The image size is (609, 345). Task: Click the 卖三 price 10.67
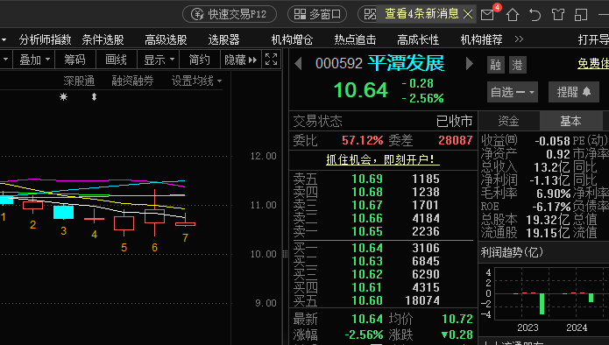point(367,205)
